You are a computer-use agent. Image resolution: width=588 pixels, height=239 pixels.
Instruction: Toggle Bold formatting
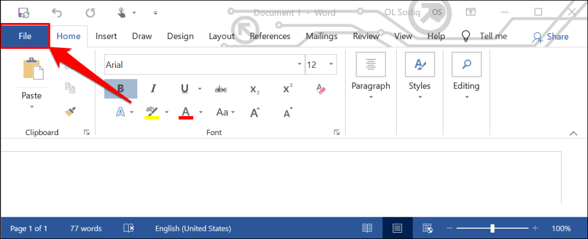click(121, 88)
